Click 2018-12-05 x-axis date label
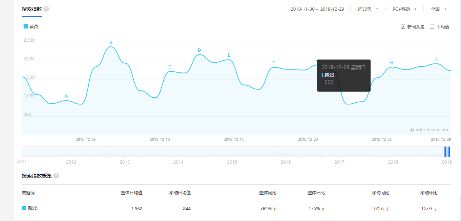This screenshot has width=461, height=221. (x=86, y=139)
